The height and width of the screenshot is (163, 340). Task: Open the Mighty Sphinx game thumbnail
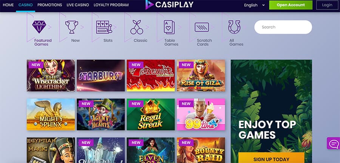pyautogui.click(x=51, y=114)
